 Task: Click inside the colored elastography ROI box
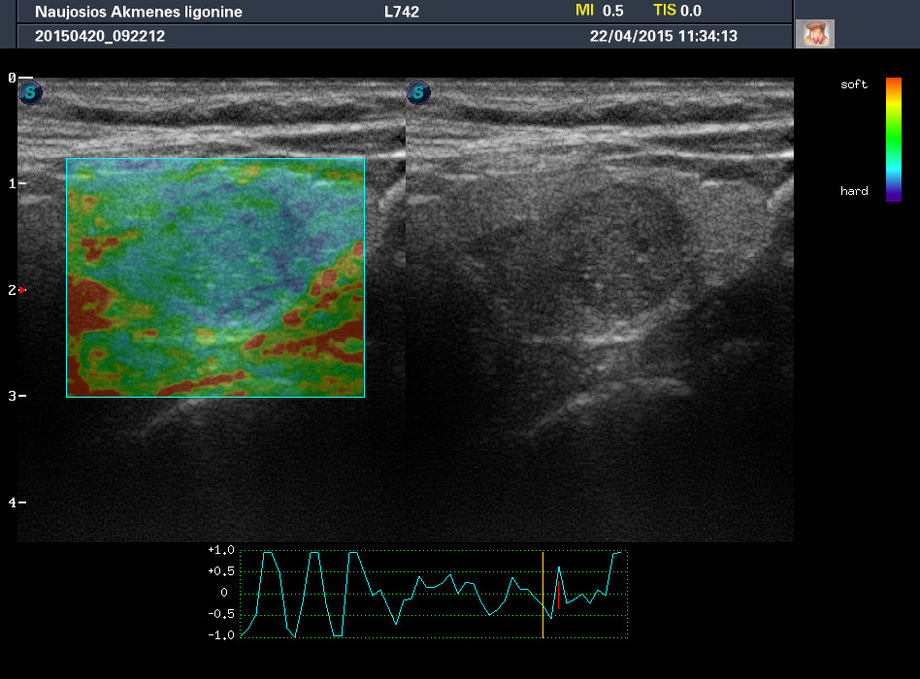point(214,277)
